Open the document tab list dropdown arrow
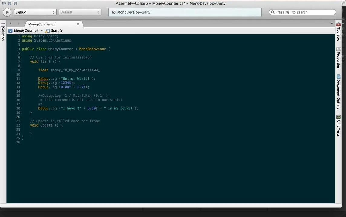 [332, 23]
